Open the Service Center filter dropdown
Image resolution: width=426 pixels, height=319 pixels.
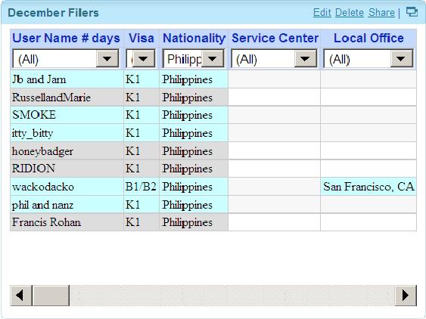[274, 58]
